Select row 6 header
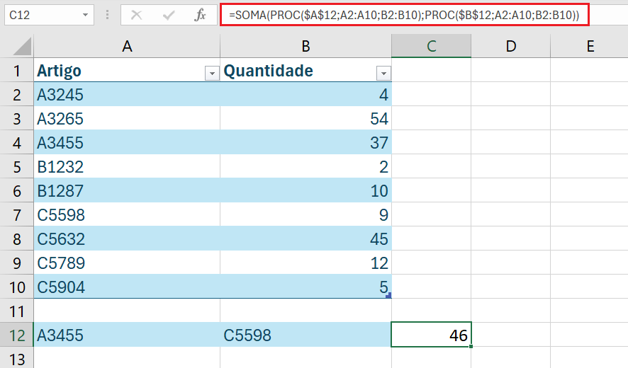628x368 pixels. [17, 190]
